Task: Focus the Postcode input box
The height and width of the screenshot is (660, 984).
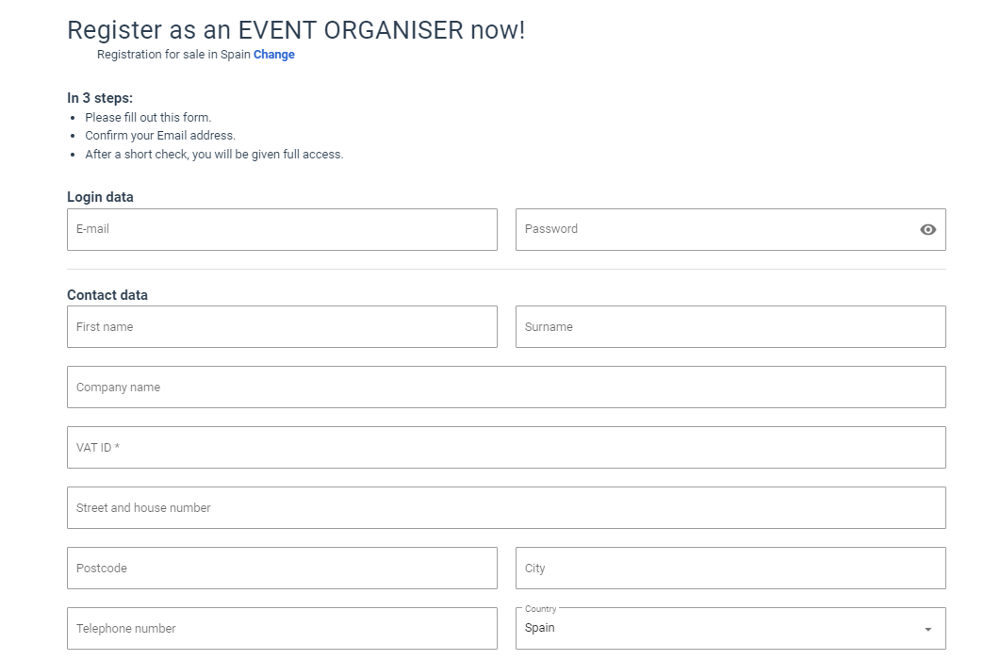Action: tap(282, 569)
